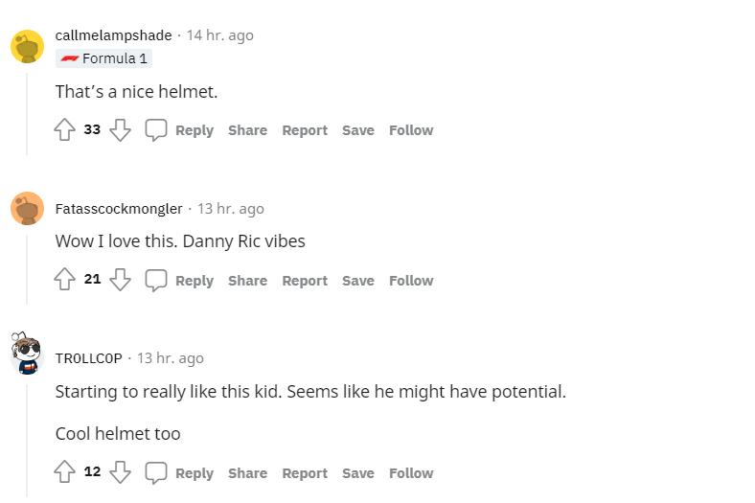Upvote the Danny Ric vibes comment

(64, 280)
